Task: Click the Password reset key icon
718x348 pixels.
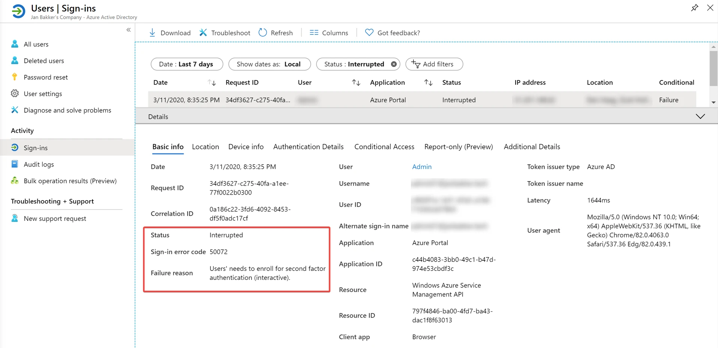Action: 15,77
